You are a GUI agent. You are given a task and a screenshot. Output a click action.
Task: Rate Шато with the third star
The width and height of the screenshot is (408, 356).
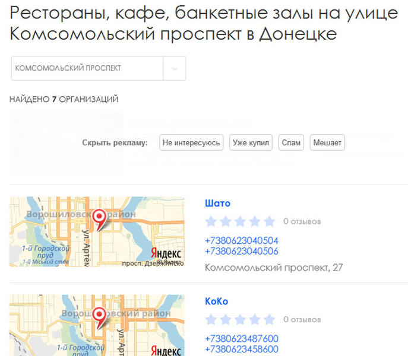coord(240,221)
